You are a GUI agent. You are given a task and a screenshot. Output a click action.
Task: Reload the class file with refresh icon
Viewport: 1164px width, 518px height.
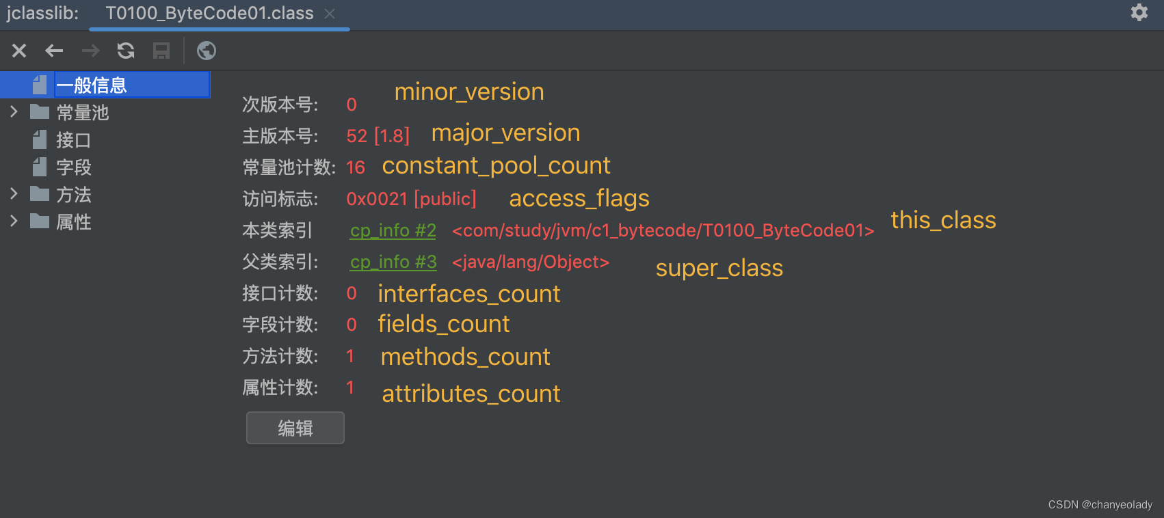(x=126, y=51)
